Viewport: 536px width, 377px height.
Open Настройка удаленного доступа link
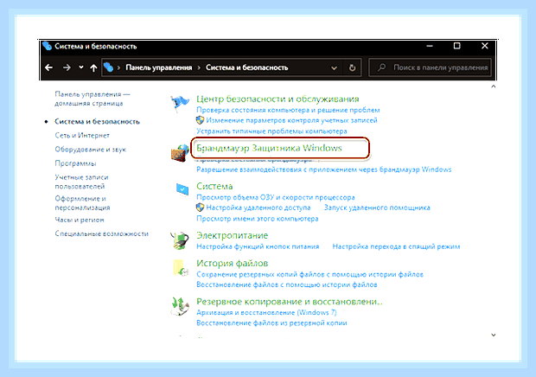click(x=258, y=208)
